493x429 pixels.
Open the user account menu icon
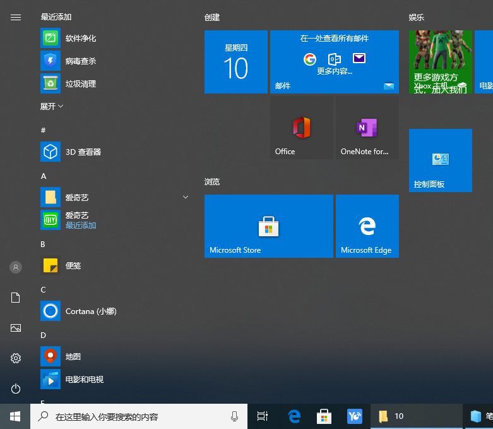pos(16,267)
